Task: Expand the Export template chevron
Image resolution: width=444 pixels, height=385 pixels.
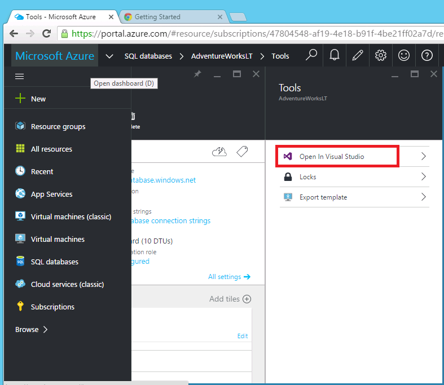Action: [423, 197]
